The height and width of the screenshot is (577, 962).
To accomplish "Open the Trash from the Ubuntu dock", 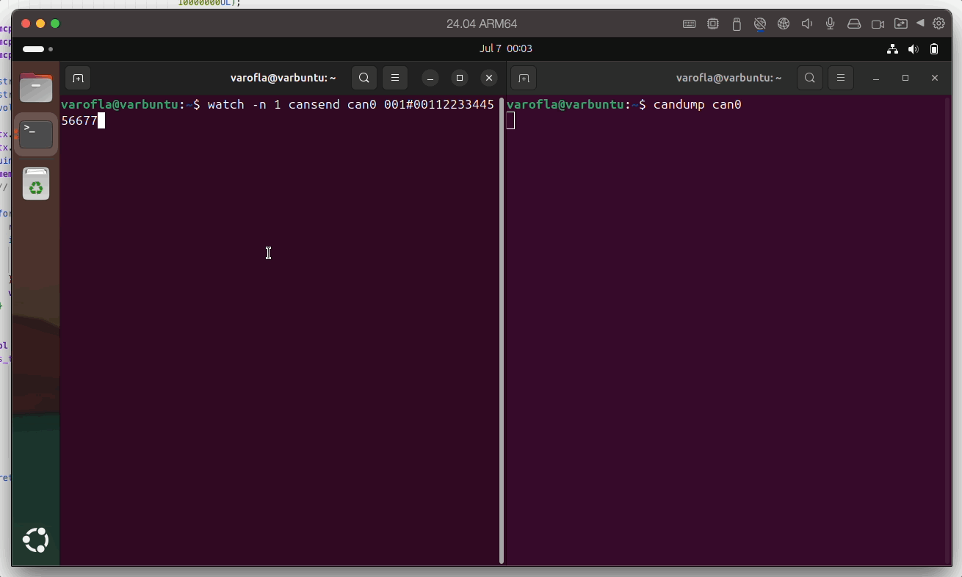I will [35, 184].
